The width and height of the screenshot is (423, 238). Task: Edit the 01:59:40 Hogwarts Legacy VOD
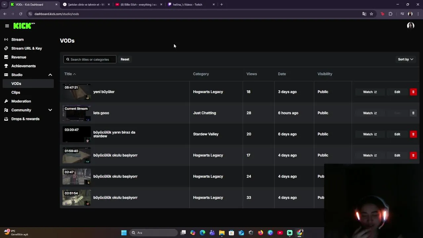[x=397, y=155]
